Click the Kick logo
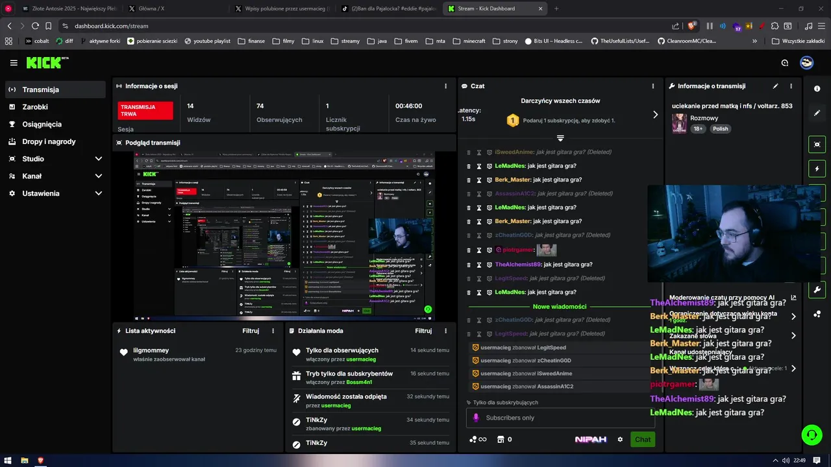 point(47,62)
